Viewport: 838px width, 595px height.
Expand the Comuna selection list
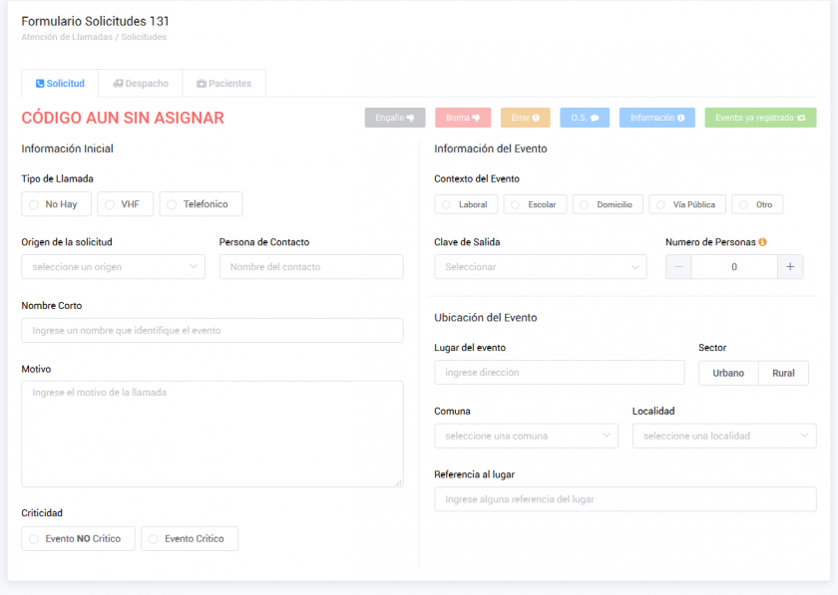(x=526, y=436)
